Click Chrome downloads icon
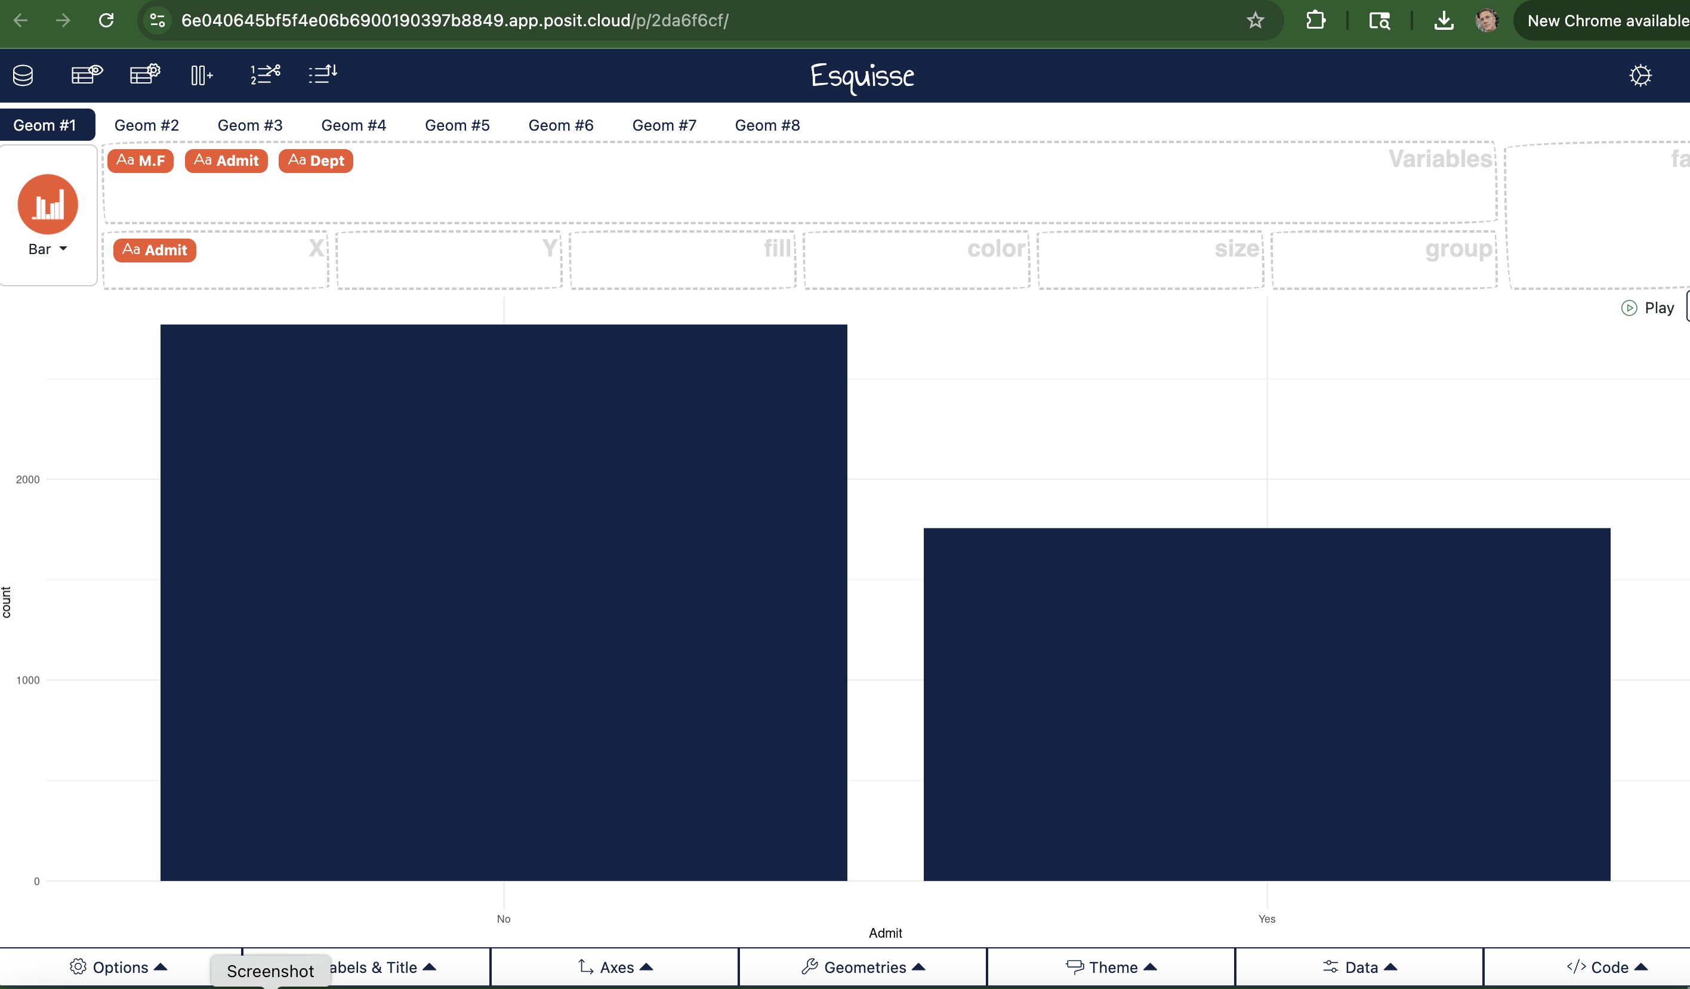1690x989 pixels. [x=1443, y=21]
